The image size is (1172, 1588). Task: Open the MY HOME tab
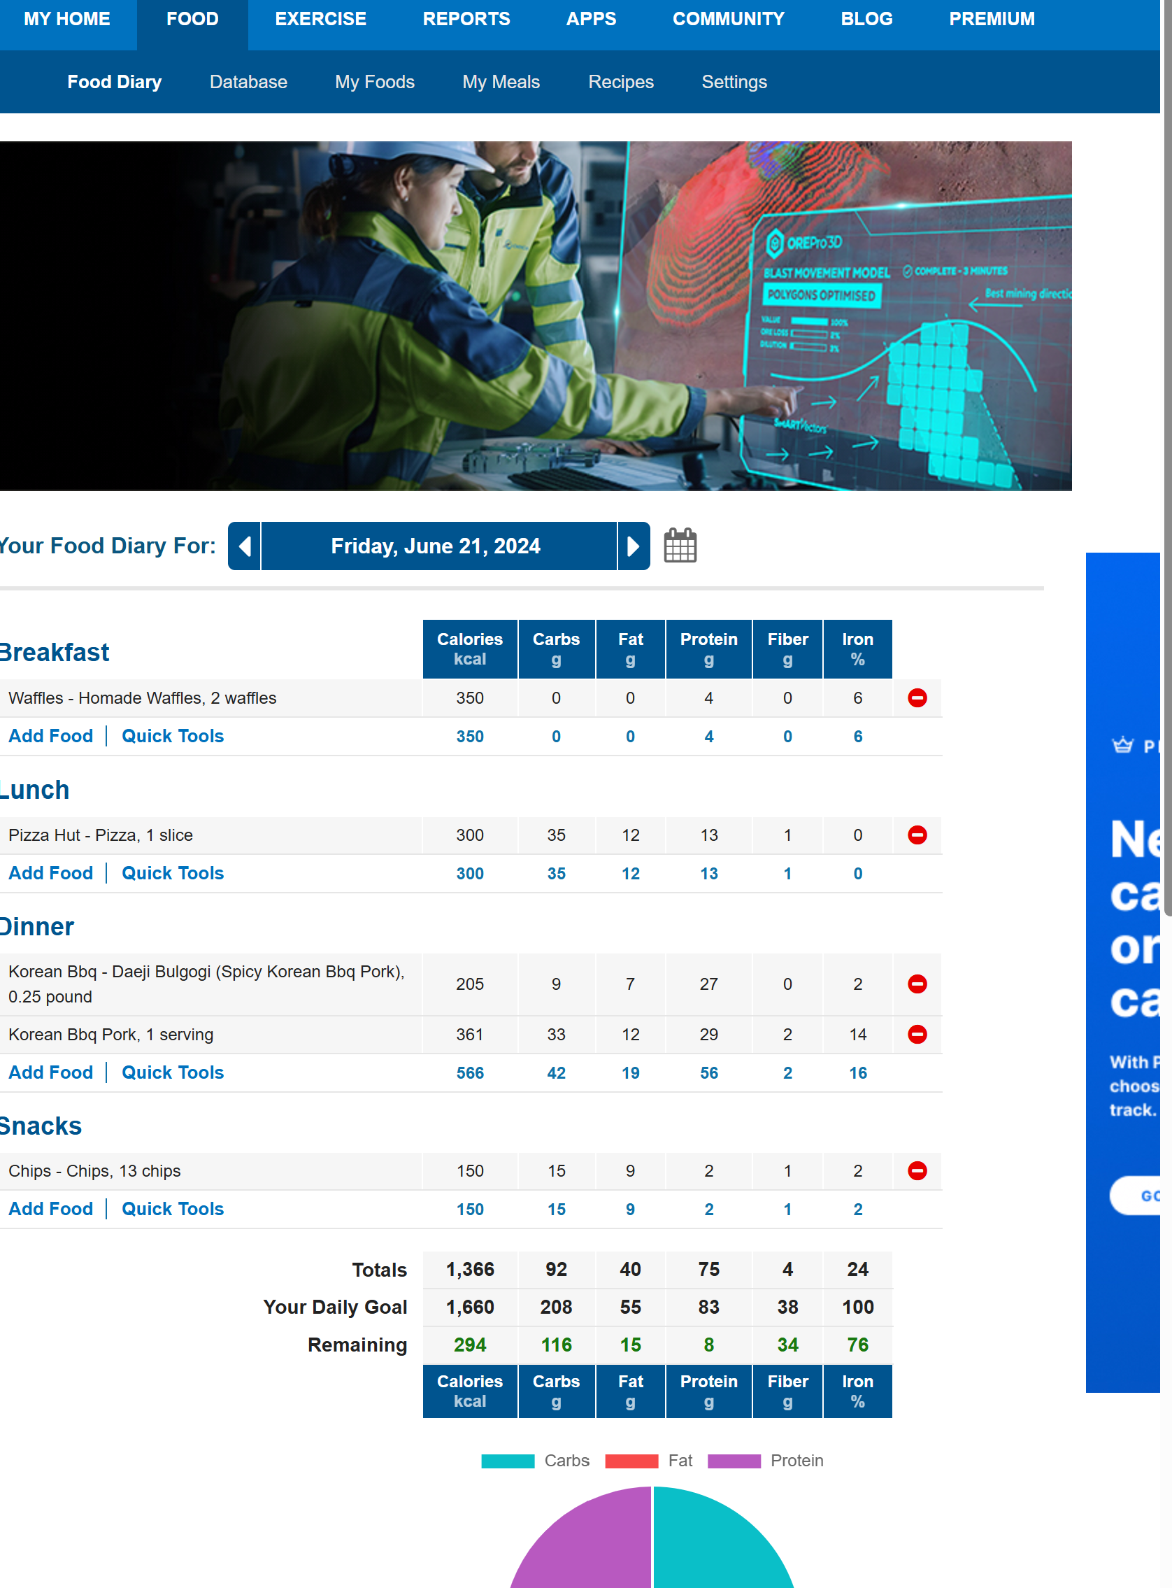[x=67, y=19]
